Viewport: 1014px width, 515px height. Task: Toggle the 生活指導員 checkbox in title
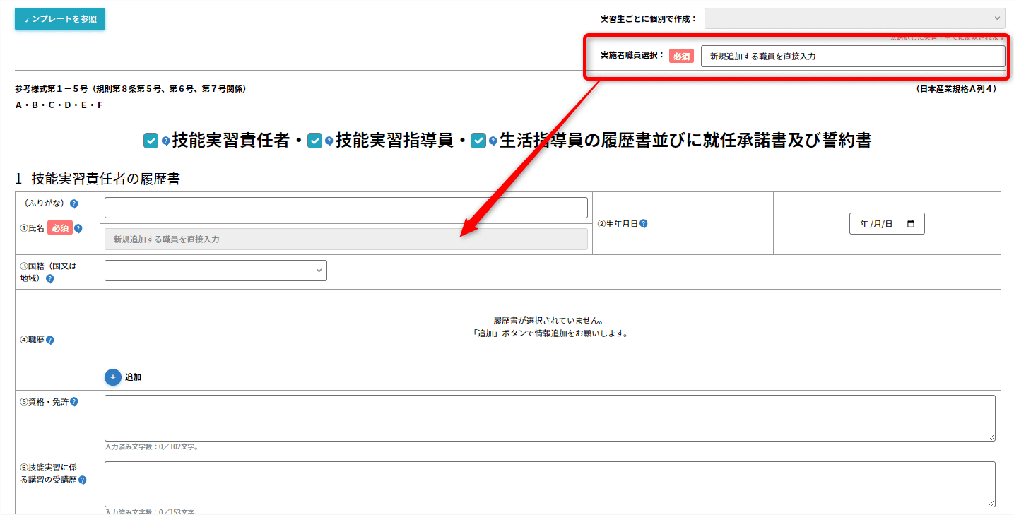click(x=478, y=141)
